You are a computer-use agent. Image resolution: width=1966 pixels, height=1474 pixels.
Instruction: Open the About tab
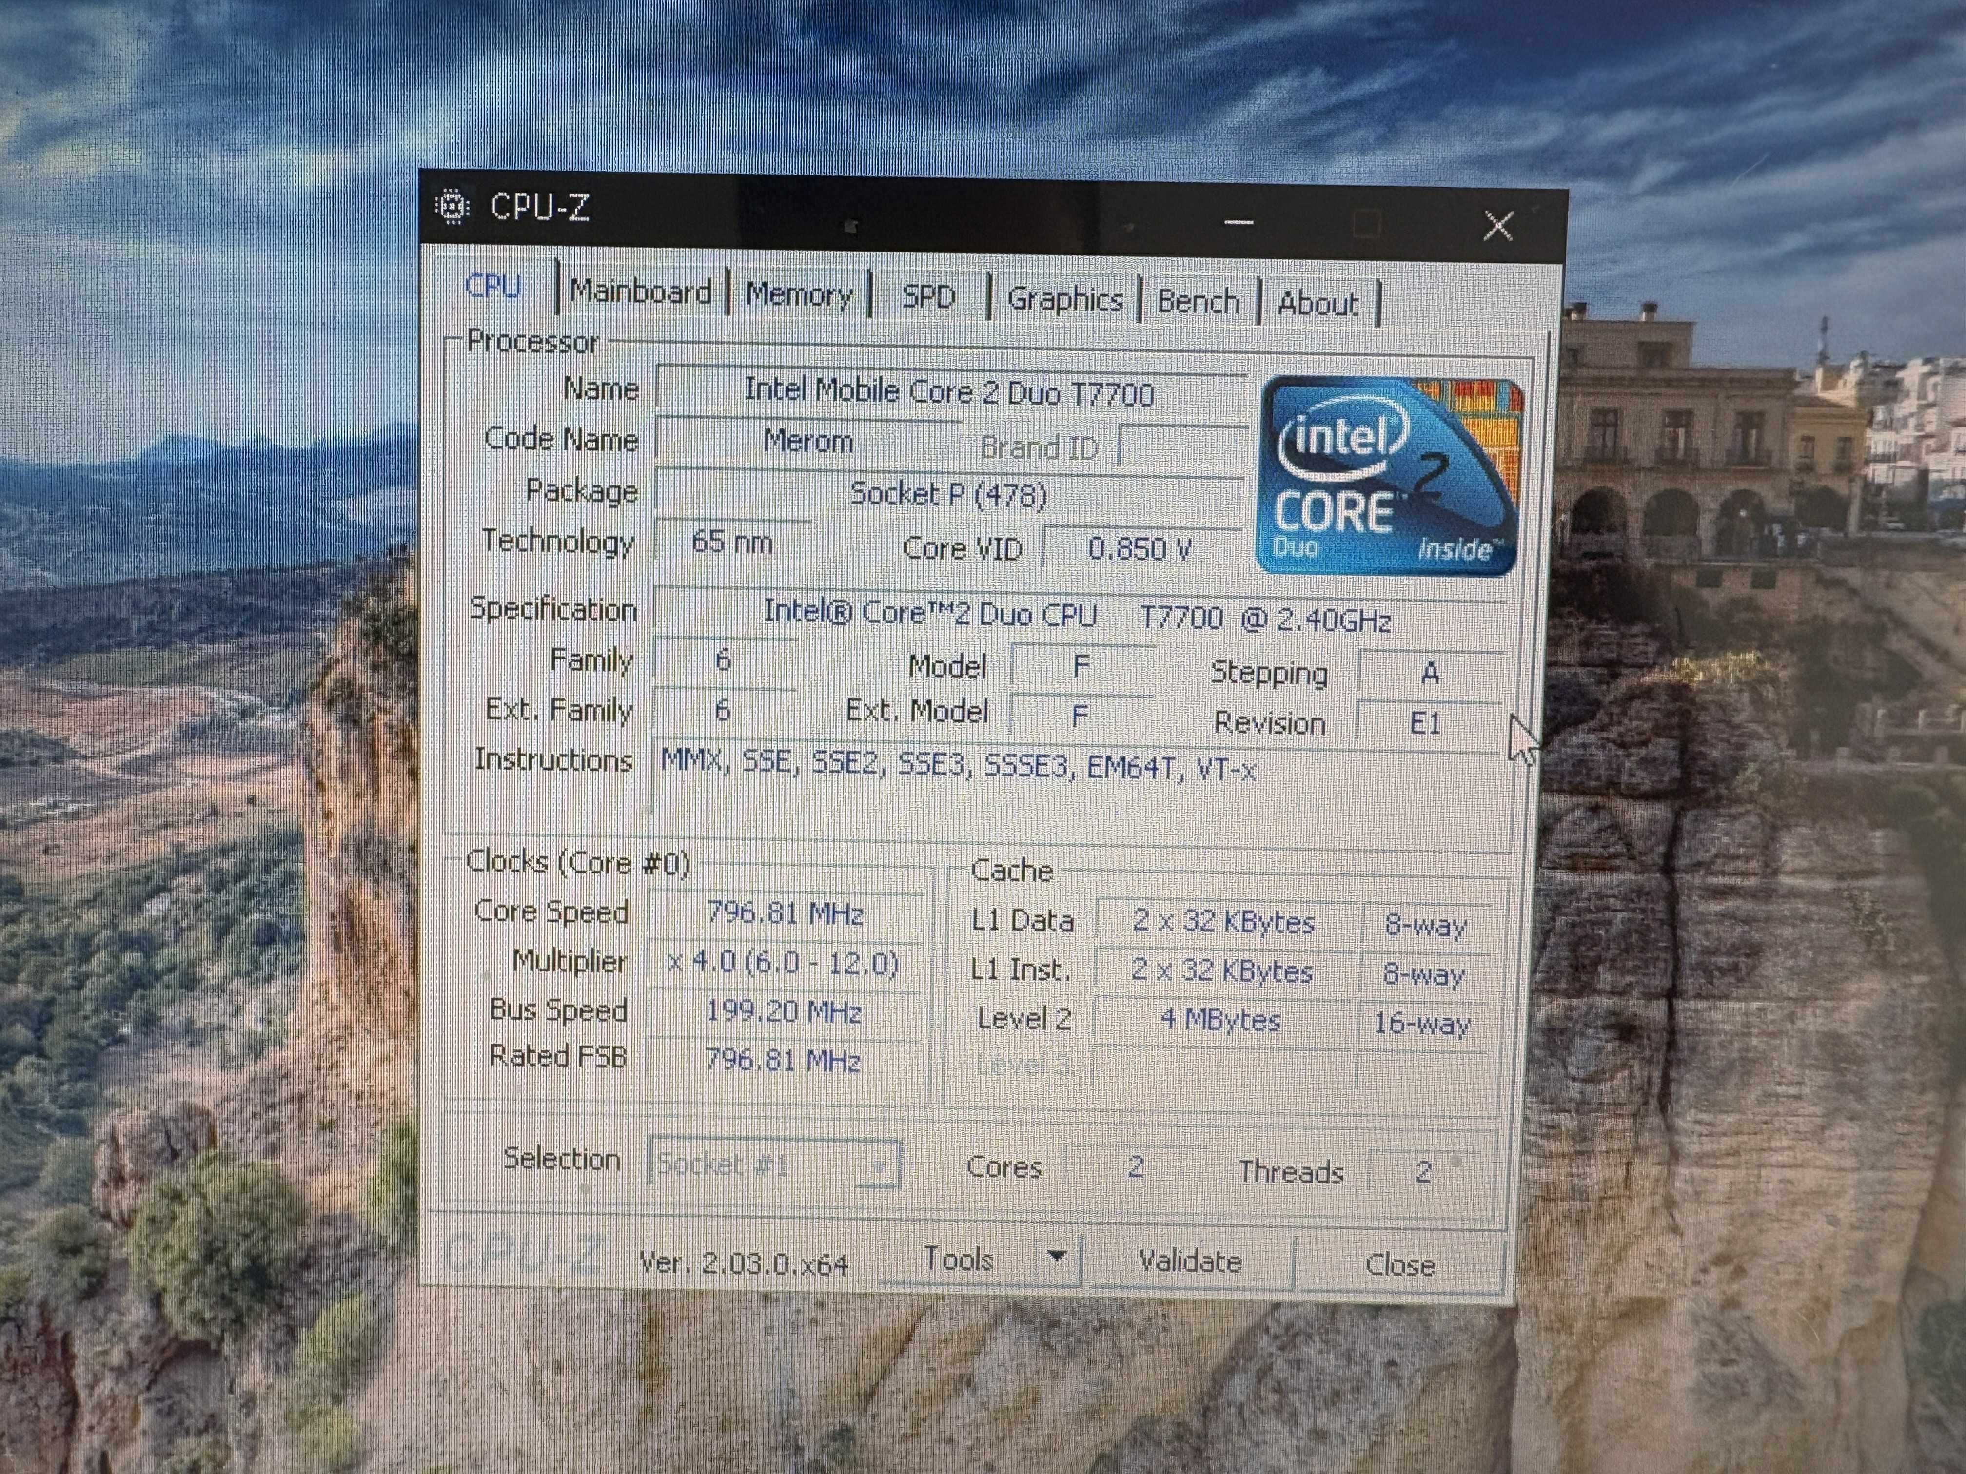(1317, 304)
